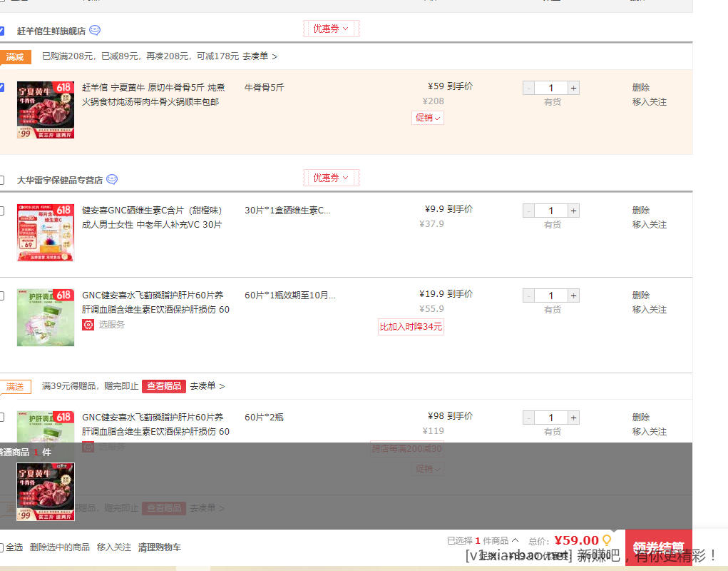This screenshot has width=728, height=571.
Task: Click the red 选服务 service icon
Action: 88,324
